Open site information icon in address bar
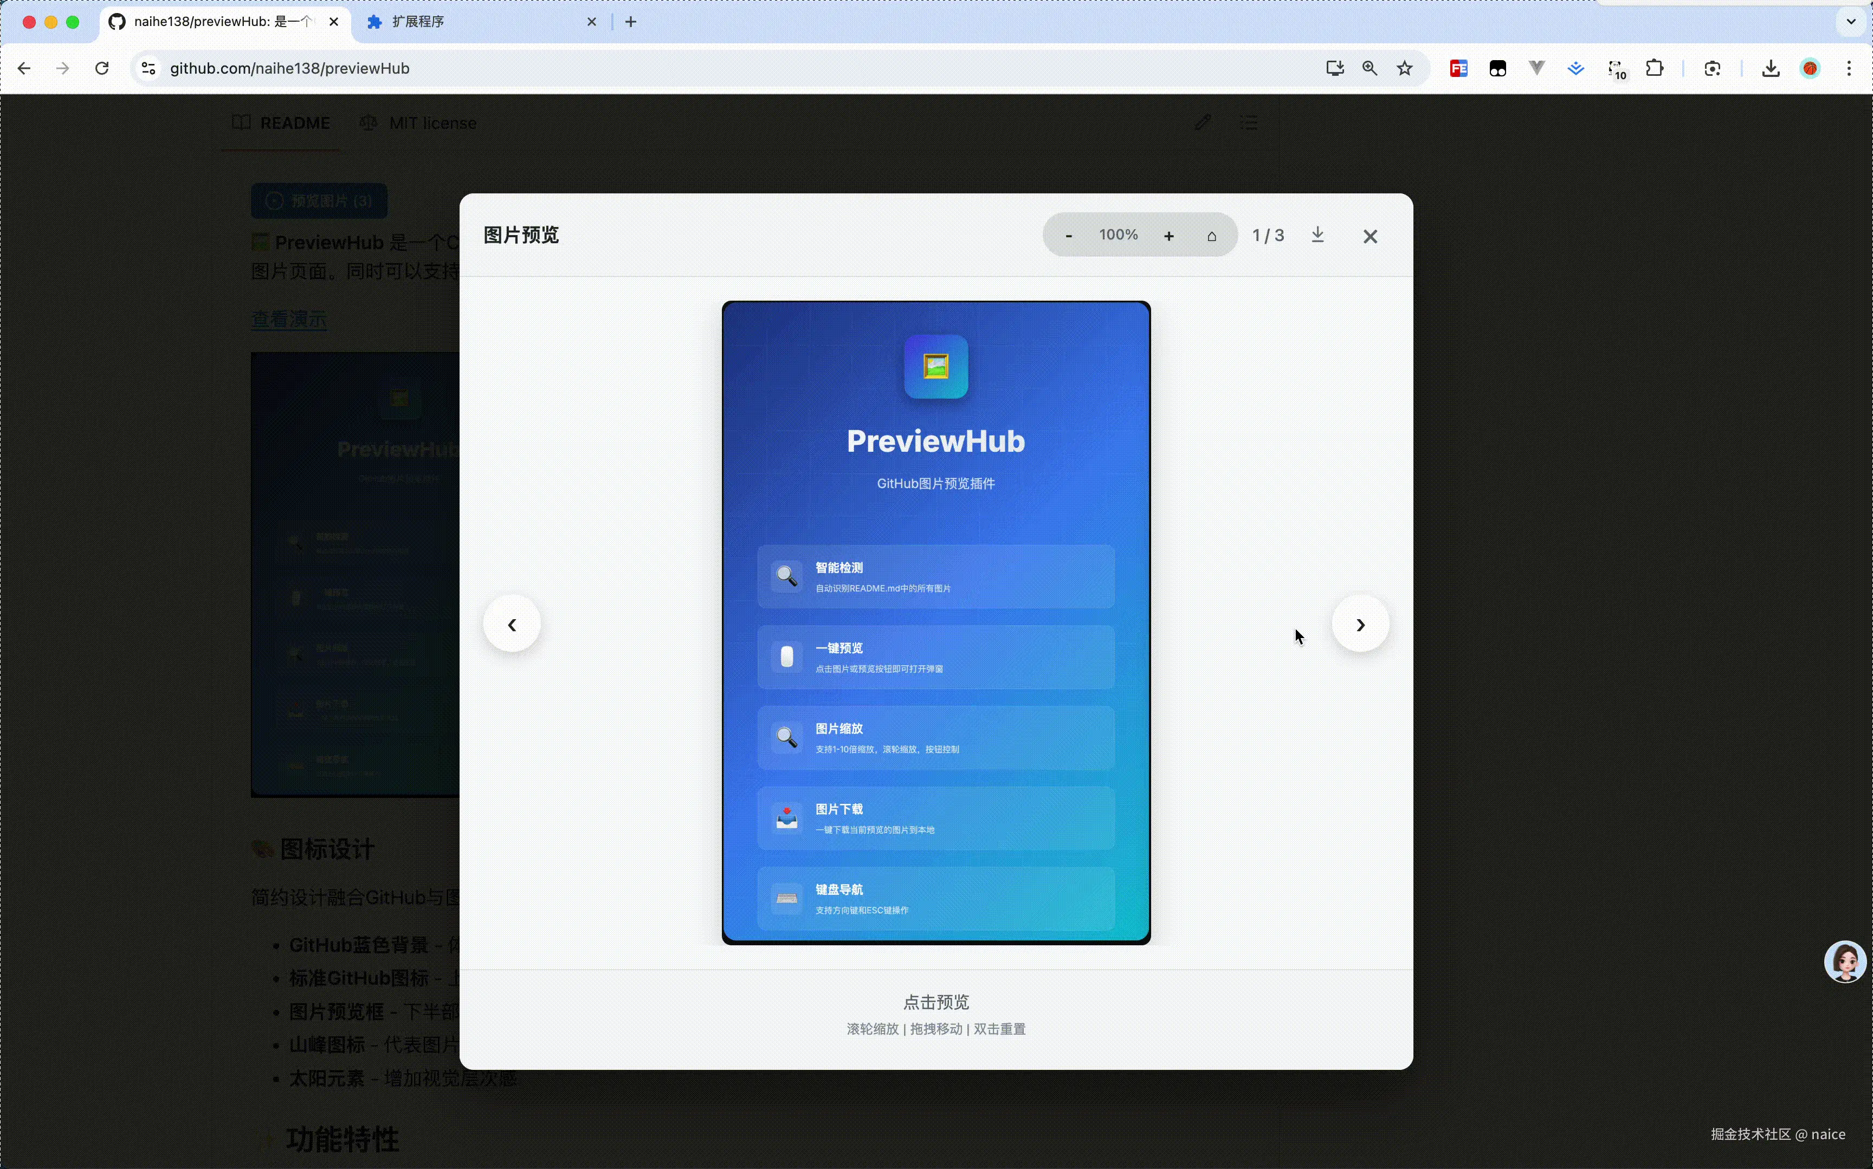The height and width of the screenshot is (1169, 1873). tap(148, 69)
